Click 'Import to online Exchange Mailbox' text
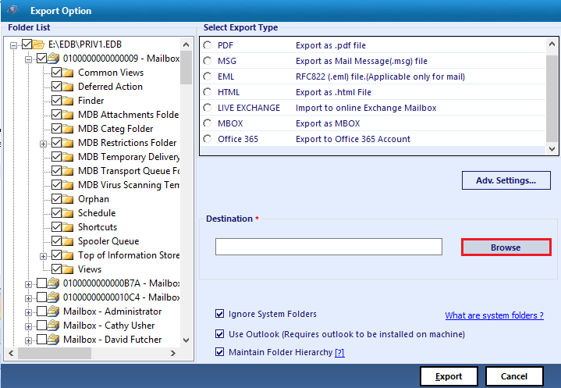 point(366,108)
